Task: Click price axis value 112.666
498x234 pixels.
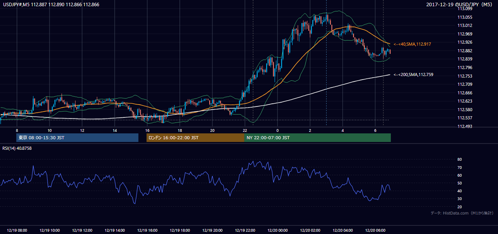Action: 464,93
